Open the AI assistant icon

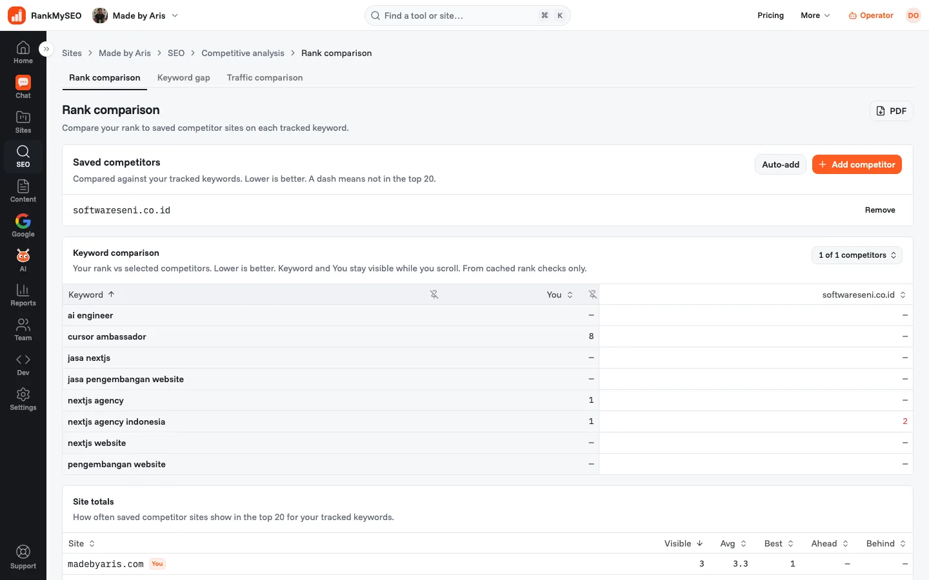click(x=23, y=261)
